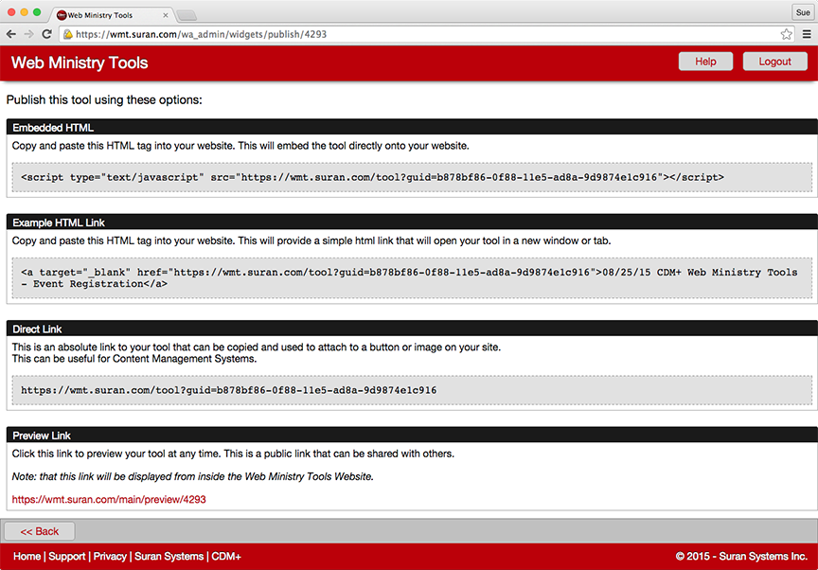
Task: Click the Example HTML Link code box
Action: [412, 278]
